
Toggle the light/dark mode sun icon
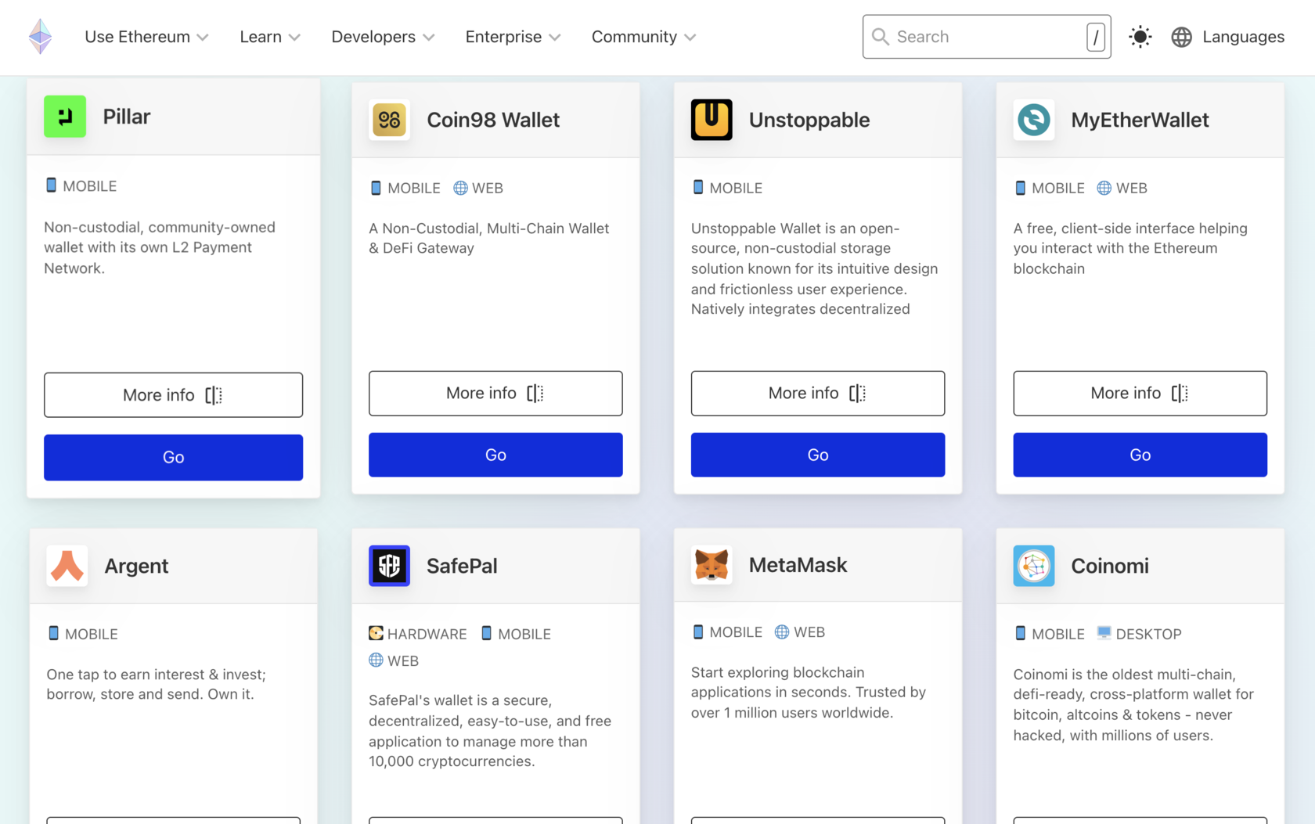(1140, 37)
